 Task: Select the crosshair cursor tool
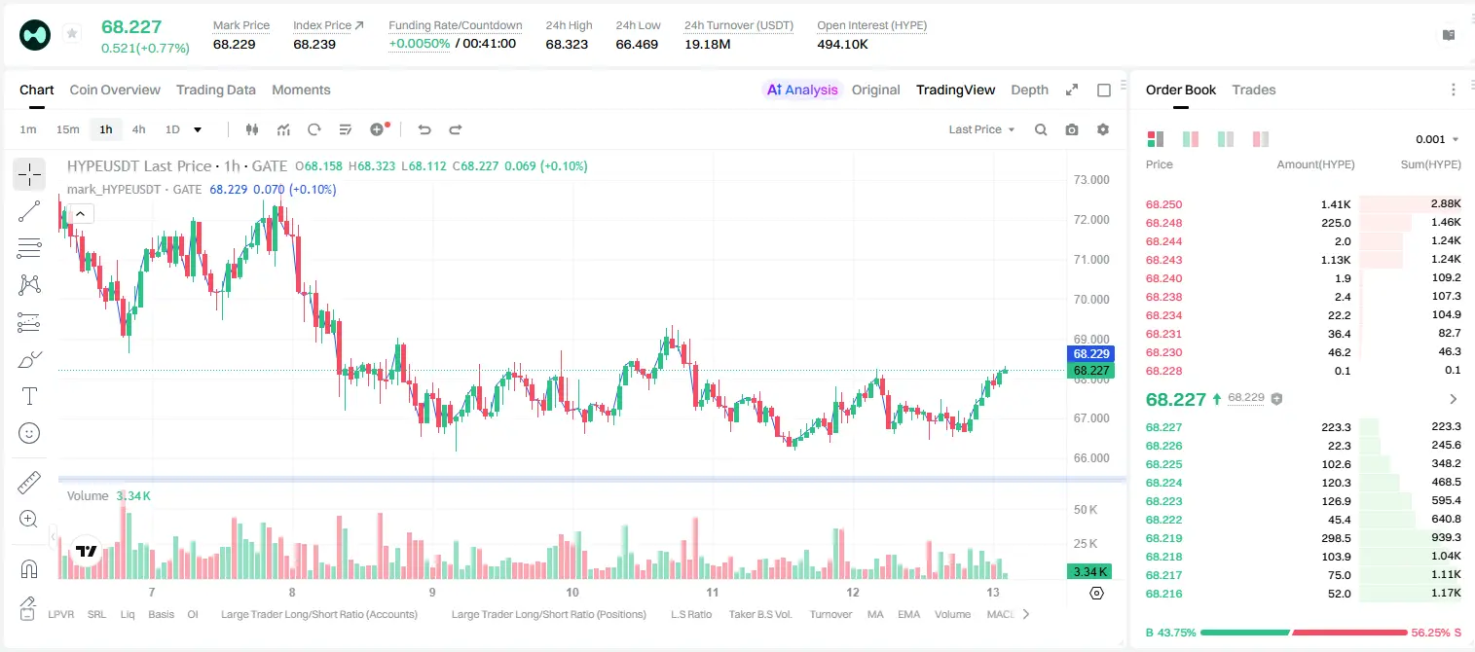click(29, 174)
